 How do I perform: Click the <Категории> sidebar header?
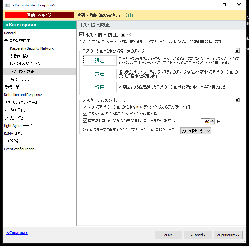[x=39, y=25]
